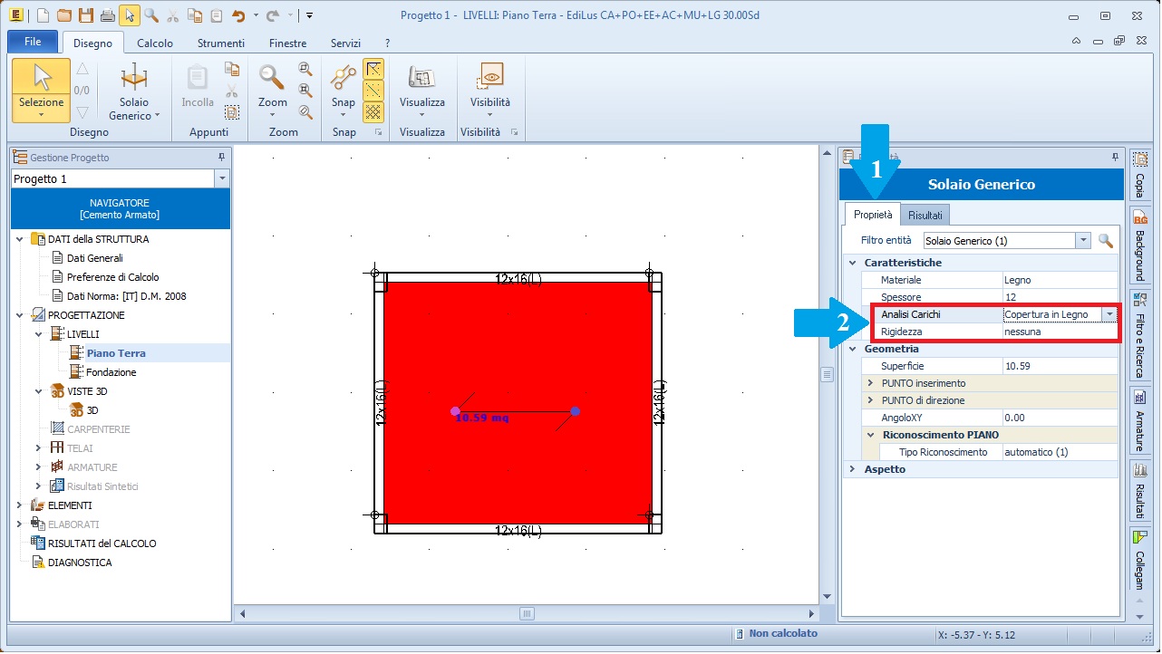This screenshot has width=1162, height=654.
Task: Expand the Aspetto property group
Action: (x=852, y=469)
